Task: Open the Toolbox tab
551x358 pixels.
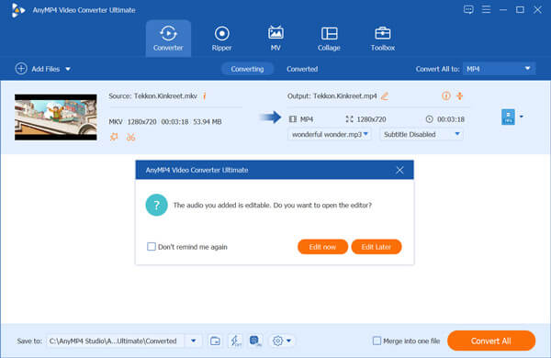Action: (x=383, y=39)
